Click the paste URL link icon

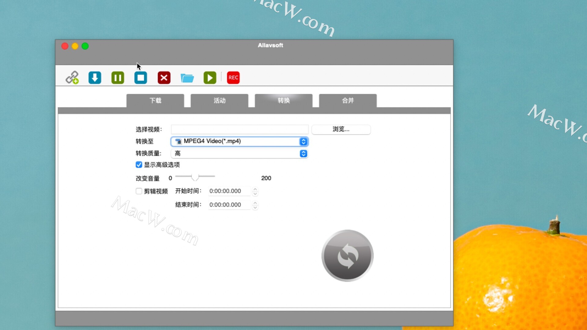tap(72, 78)
